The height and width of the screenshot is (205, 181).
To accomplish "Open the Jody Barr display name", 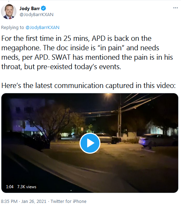I will click(x=30, y=8).
